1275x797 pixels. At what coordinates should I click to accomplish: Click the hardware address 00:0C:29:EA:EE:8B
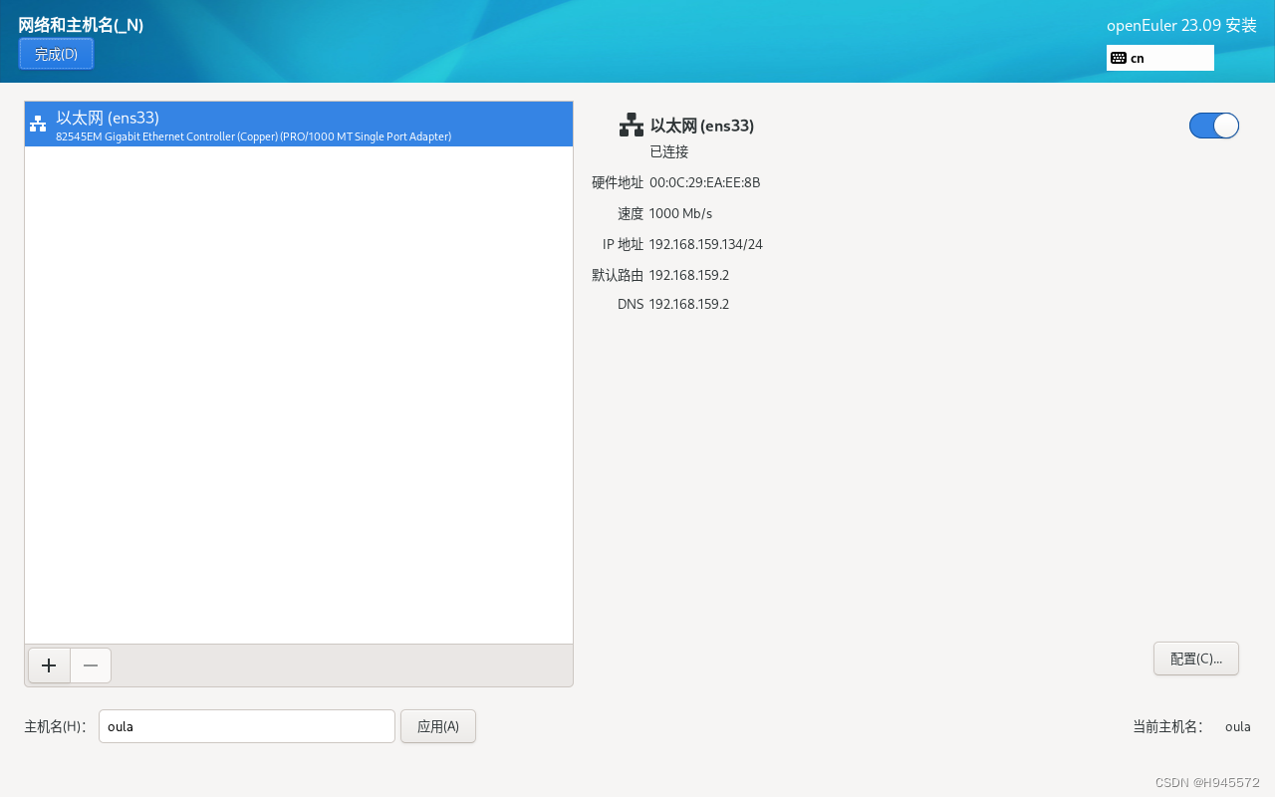click(x=704, y=182)
